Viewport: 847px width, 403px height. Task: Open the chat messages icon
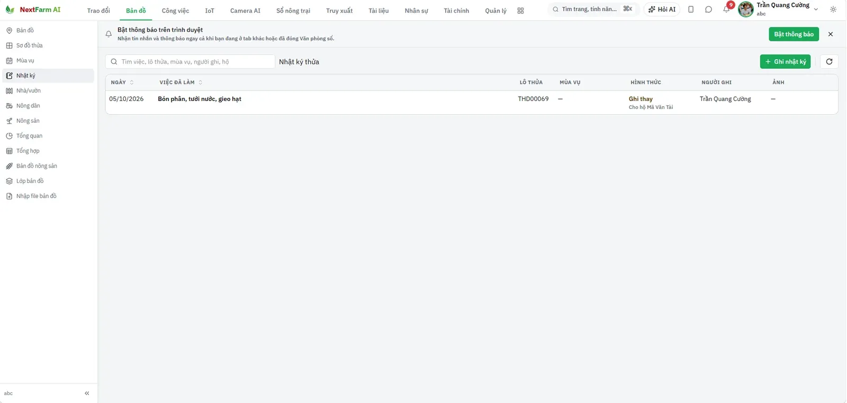click(708, 10)
